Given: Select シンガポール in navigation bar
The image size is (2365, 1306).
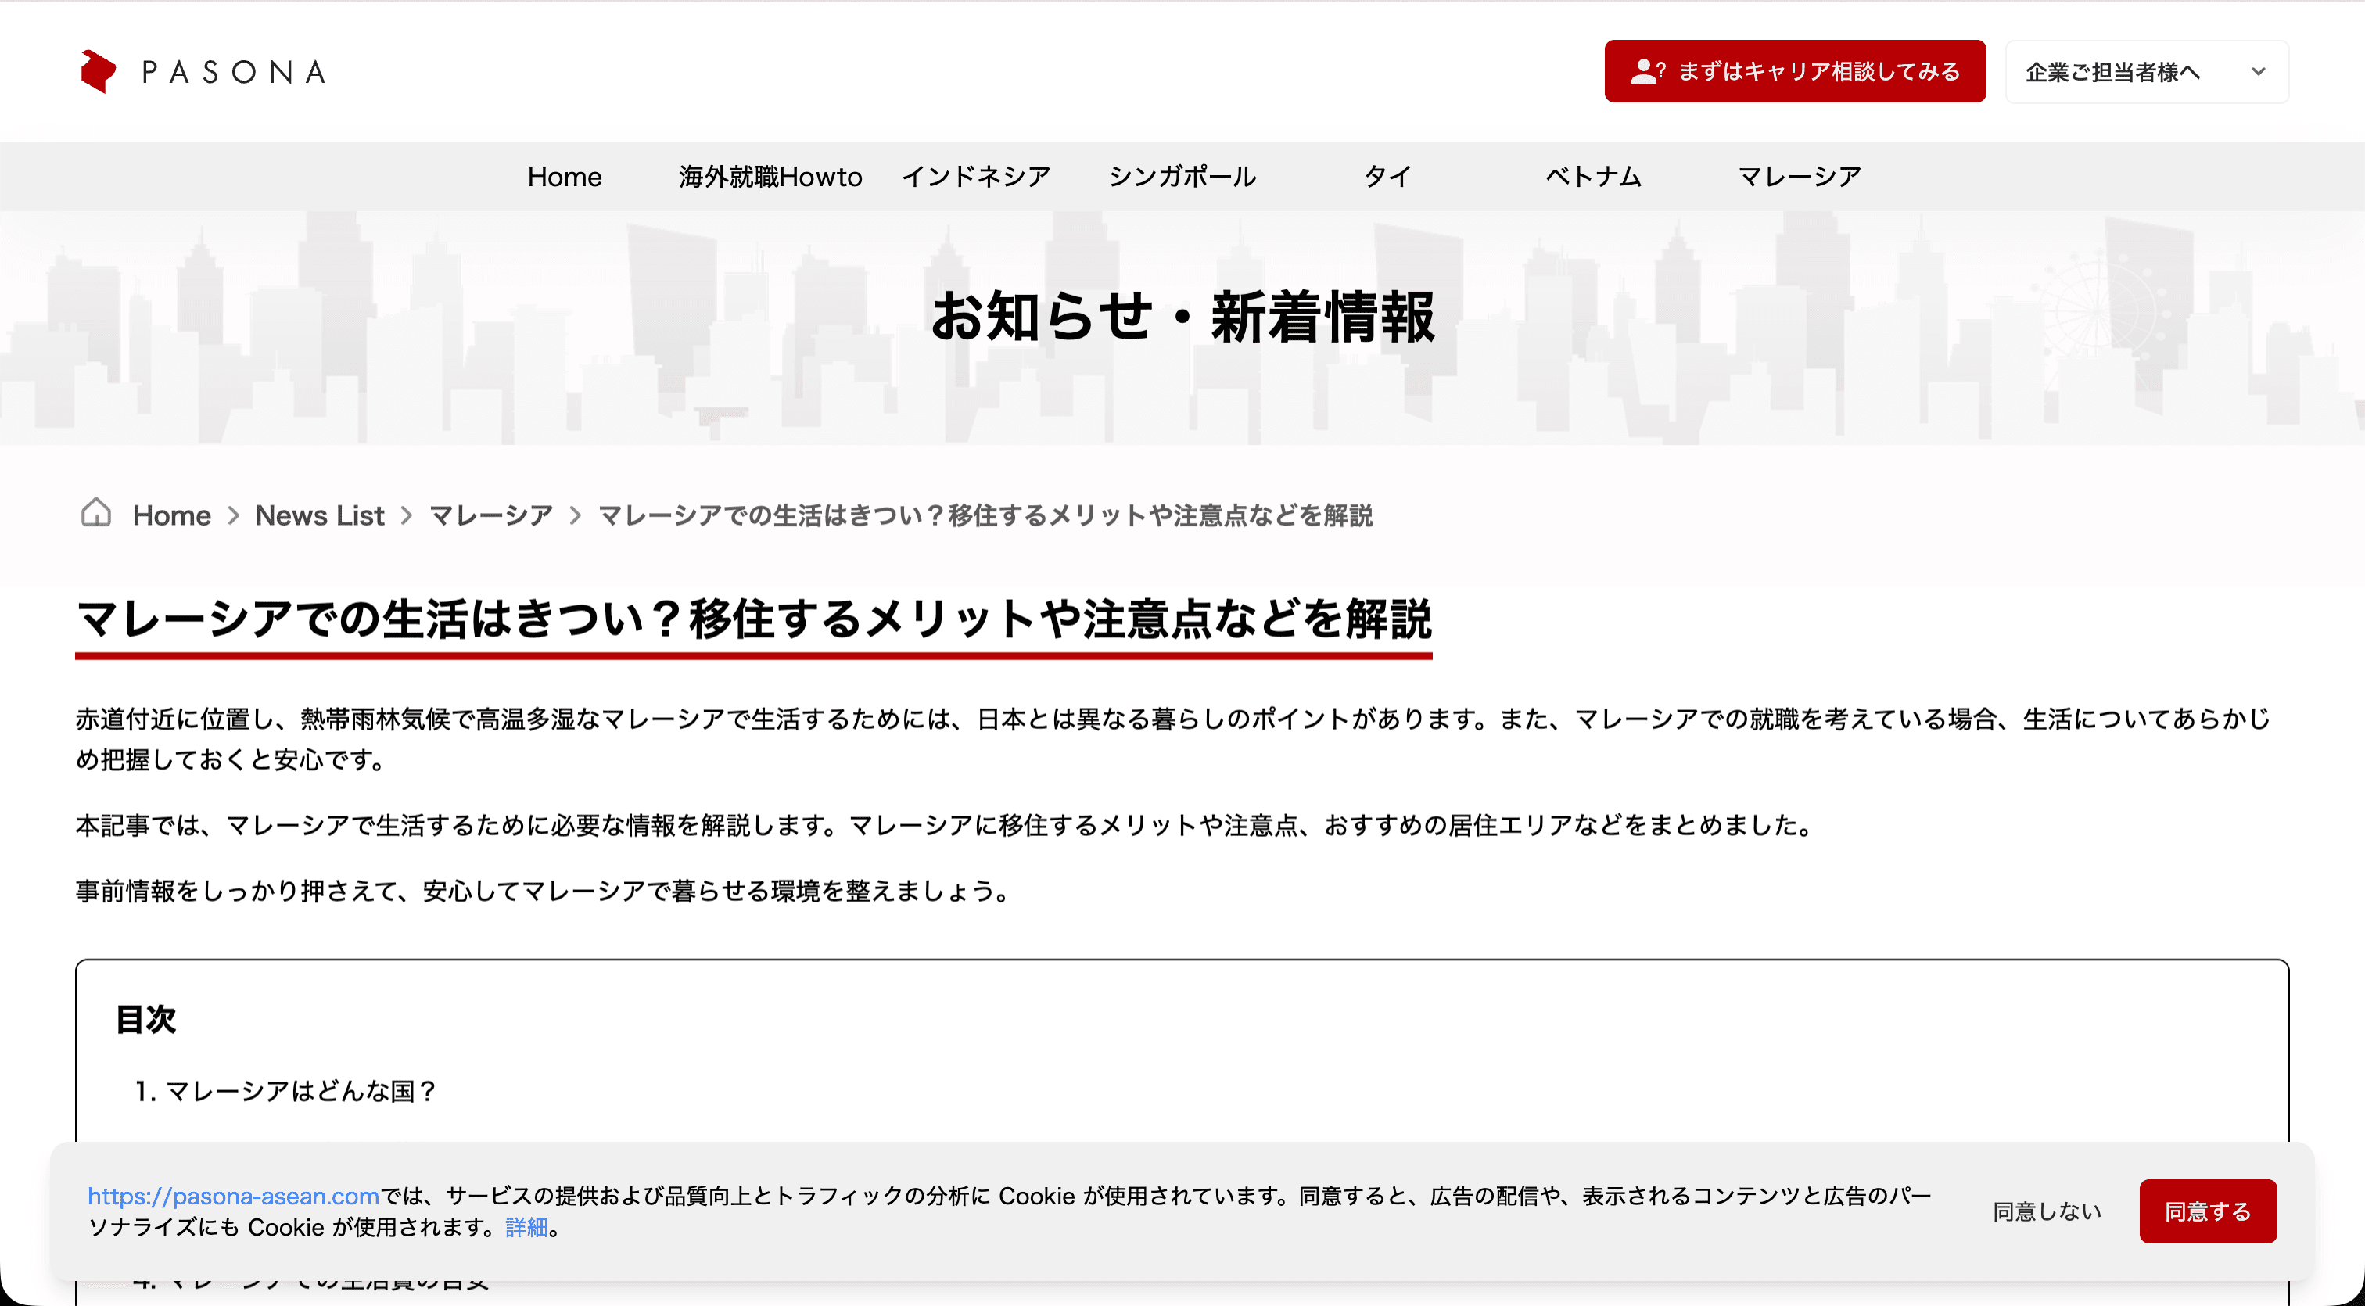Looking at the screenshot, I should 1182,176.
